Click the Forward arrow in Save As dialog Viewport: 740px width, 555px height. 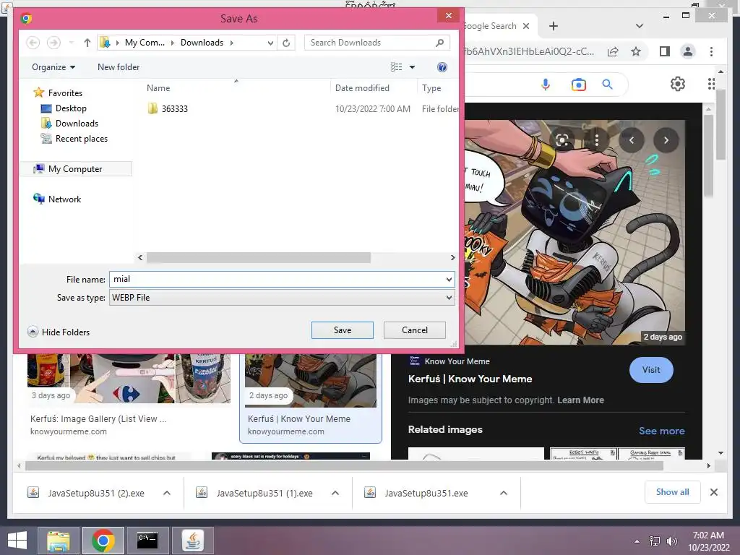(53, 43)
